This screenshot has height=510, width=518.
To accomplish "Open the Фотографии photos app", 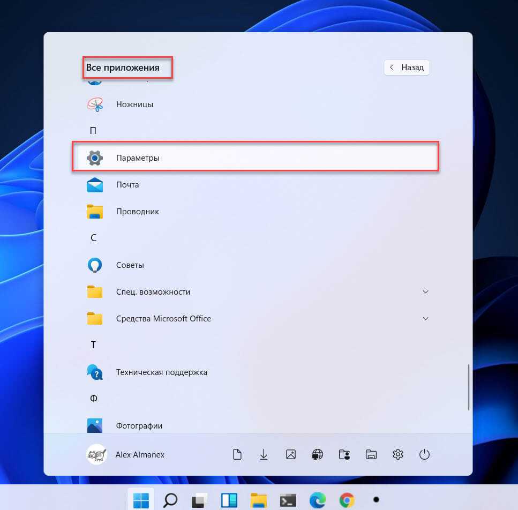I will tap(139, 425).
